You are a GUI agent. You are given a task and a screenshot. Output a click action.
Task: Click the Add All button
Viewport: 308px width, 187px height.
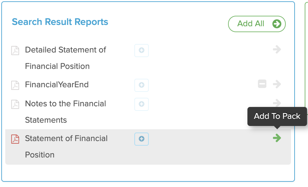coord(257,24)
